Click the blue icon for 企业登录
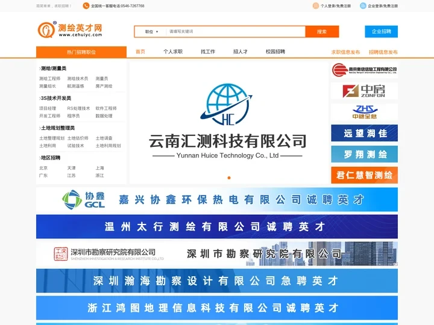 [x=363, y=5]
